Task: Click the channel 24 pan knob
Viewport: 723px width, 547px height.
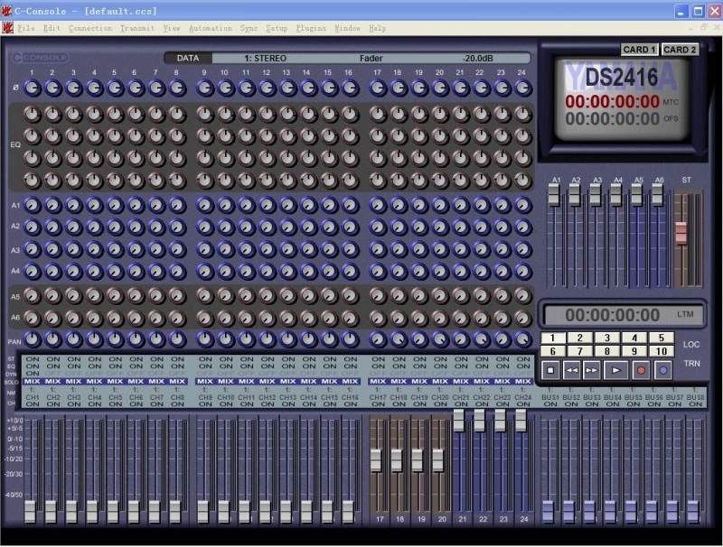Action: (522, 338)
